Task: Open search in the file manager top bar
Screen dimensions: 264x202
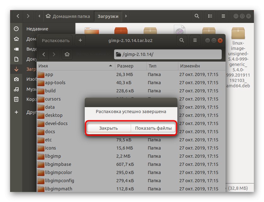Action: [197, 16]
